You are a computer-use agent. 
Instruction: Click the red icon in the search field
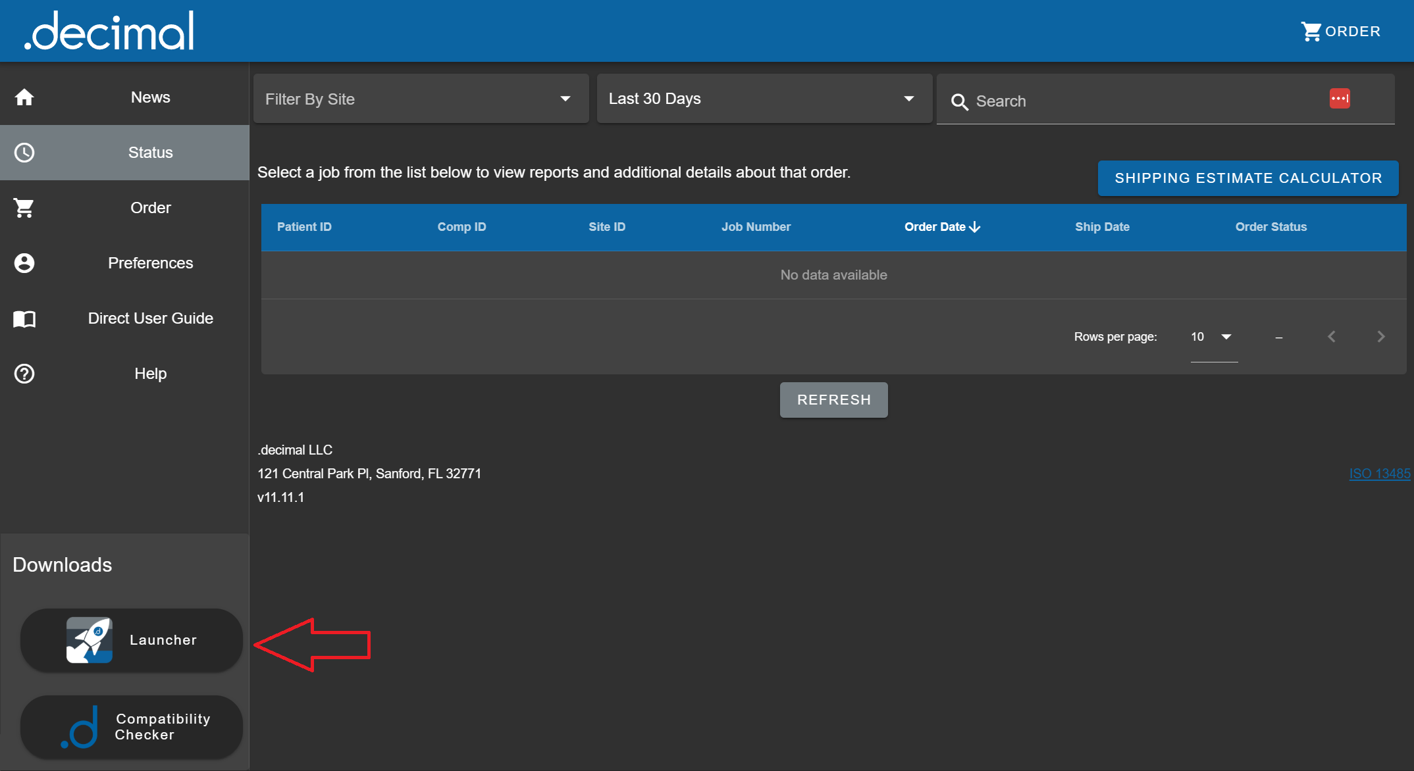coord(1339,99)
